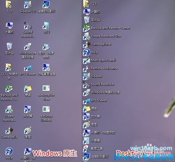
Task: Click the truncated Sound Record... microphone icon
Action: click(x=28, y=25)
